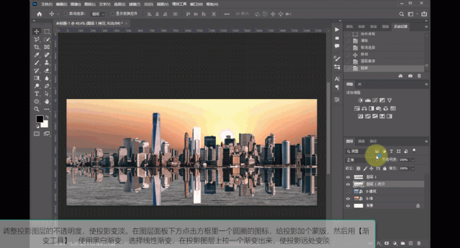The image size is (460, 248).
Task: Open the Adjustments panel flyout menu
Action: [426, 85]
